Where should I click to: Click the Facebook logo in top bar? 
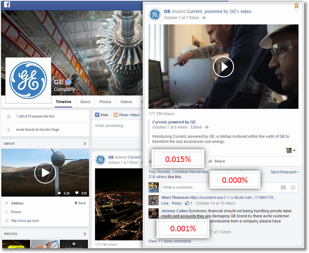[x=7, y=4]
